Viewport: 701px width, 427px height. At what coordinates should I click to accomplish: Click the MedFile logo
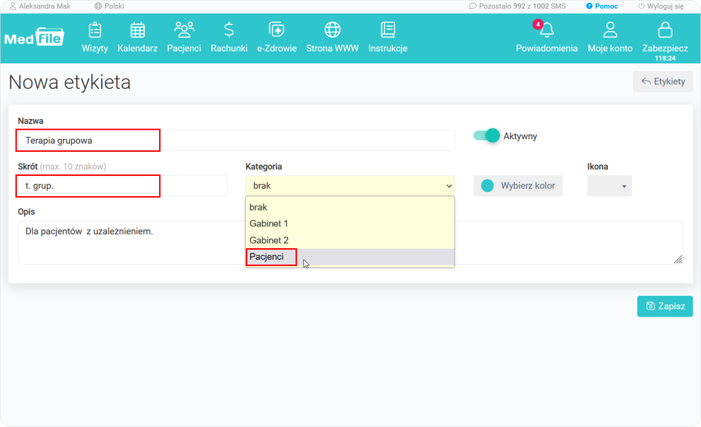[34, 37]
